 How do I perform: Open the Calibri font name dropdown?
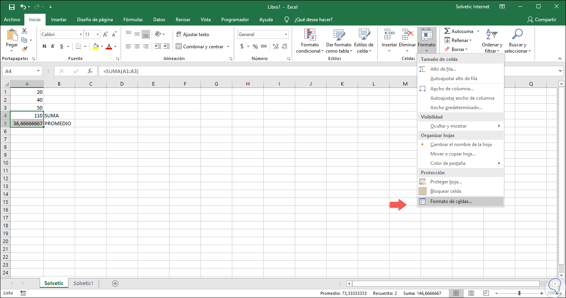pyautogui.click(x=81, y=35)
